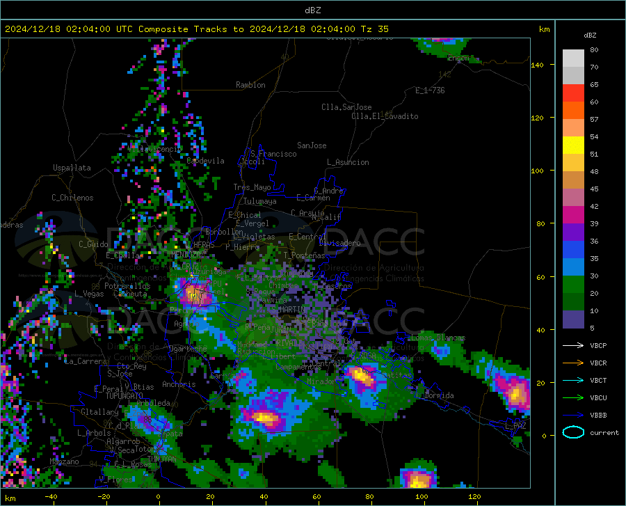
Task: Click the cyan VBCT arrow legend icon
Action: pos(573,380)
